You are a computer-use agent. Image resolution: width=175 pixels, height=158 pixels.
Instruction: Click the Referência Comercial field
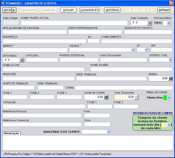click(42, 124)
